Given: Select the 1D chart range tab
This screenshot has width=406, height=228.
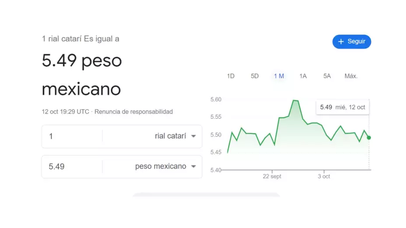Looking at the screenshot, I should pos(231,76).
